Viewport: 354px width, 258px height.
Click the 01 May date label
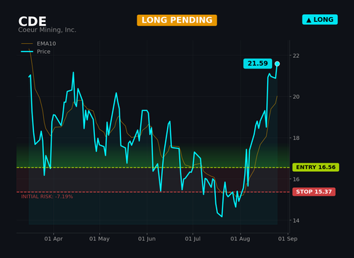(x=99, y=239)
